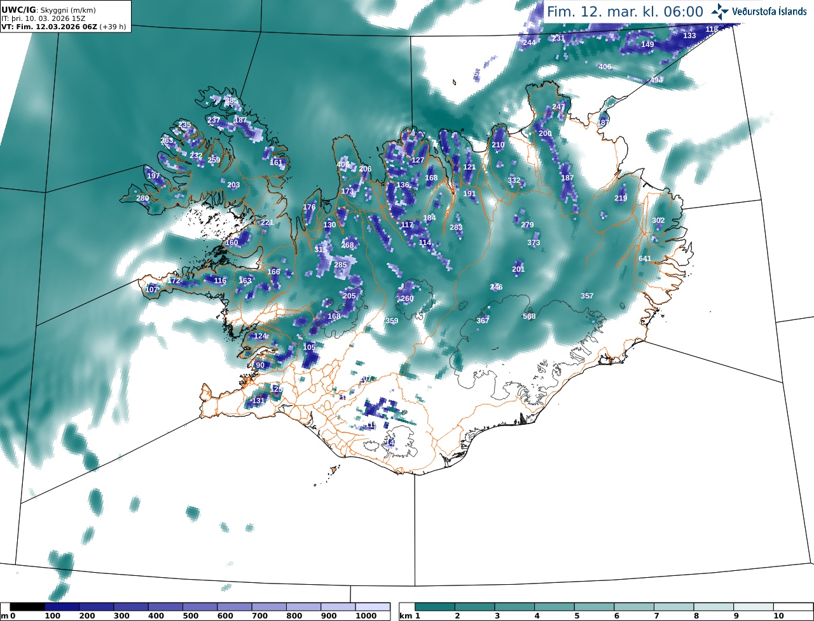Click the visibility value 124 on the map
The width and height of the screenshot is (814, 621).
pyautogui.click(x=260, y=336)
